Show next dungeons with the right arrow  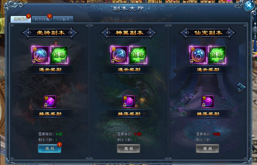click(241, 87)
